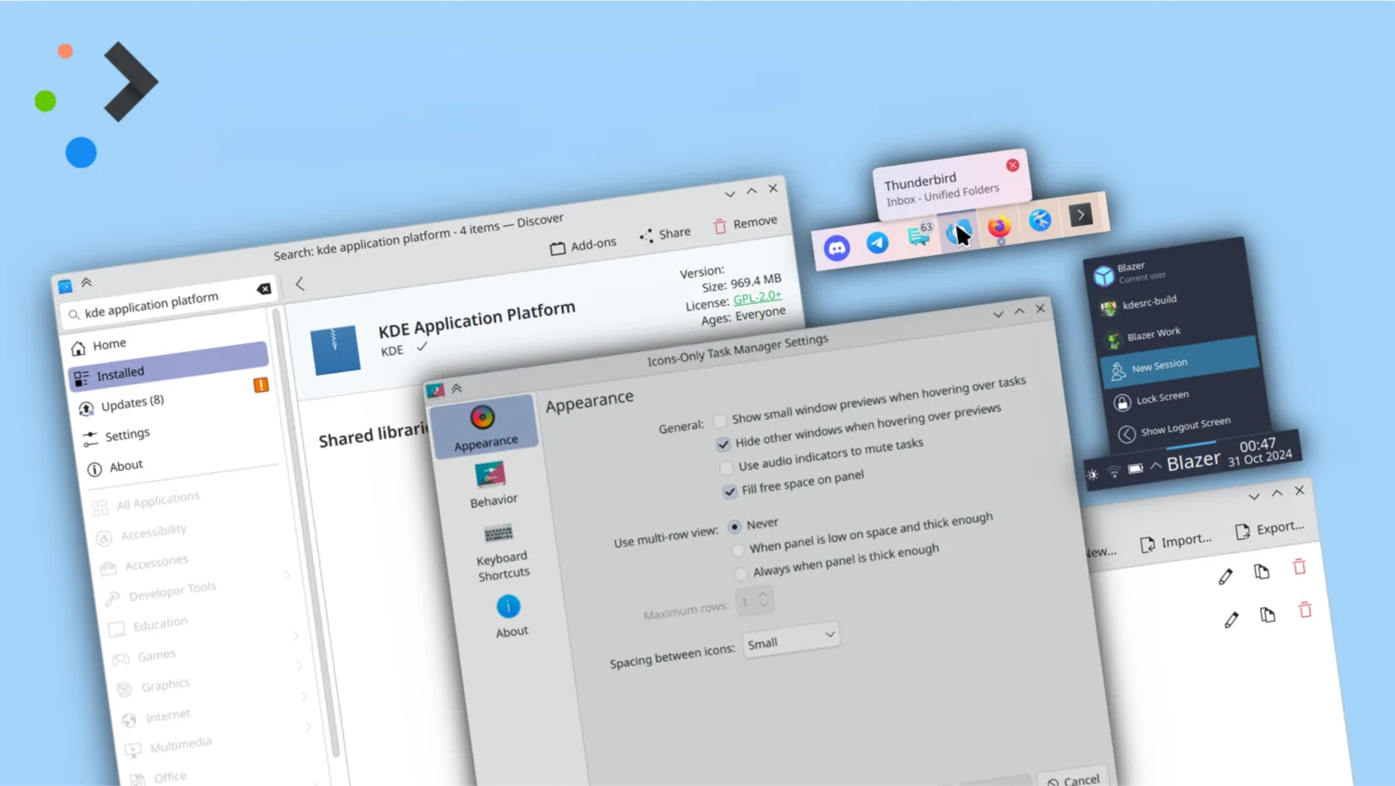Image resolution: width=1395 pixels, height=786 pixels.
Task: Click the Discover search input field
Action: pyautogui.click(x=163, y=304)
